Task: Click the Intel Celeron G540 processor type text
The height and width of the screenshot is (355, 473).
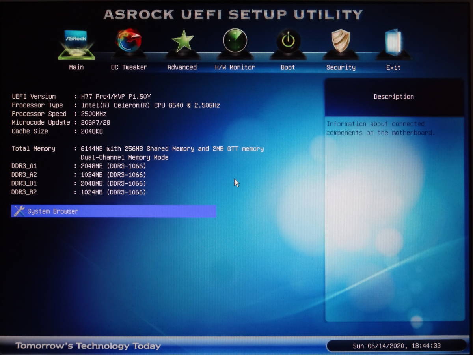Action: (x=151, y=105)
